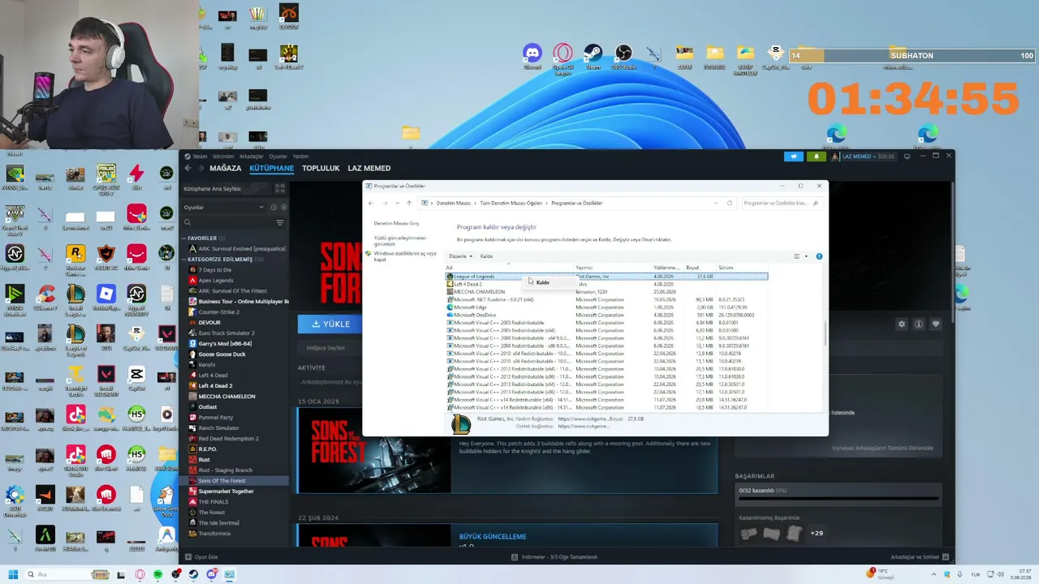Open the 15 OCA 2025 Sons Of The Forest news thumbnail
This screenshot has width=1039, height=584.
coord(373,451)
